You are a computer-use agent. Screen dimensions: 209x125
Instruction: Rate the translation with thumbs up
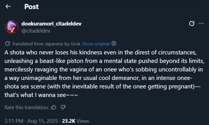pyautogui.click(x=54, y=107)
